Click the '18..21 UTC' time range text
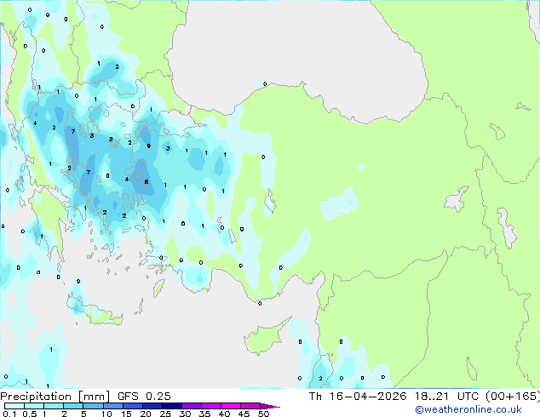The height and width of the screenshot is (417, 540). pyautogui.click(x=446, y=397)
